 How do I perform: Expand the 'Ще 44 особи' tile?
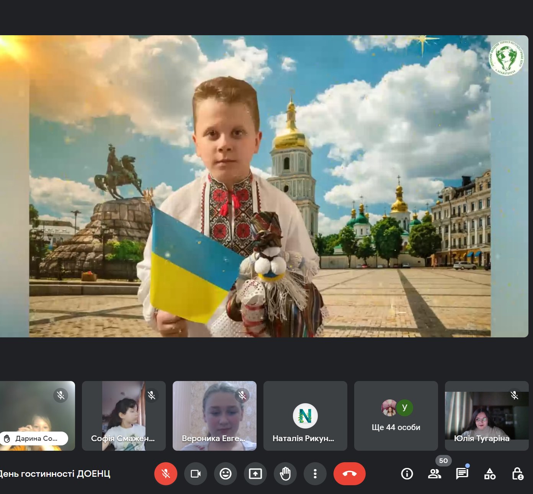pos(396,416)
